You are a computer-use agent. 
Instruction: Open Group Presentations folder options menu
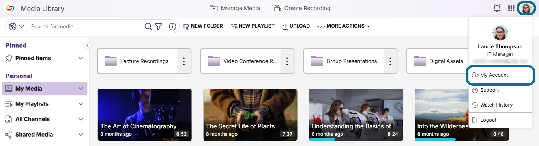390,61
